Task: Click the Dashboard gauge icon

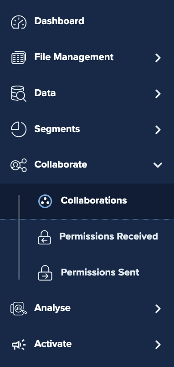Action: point(19,22)
